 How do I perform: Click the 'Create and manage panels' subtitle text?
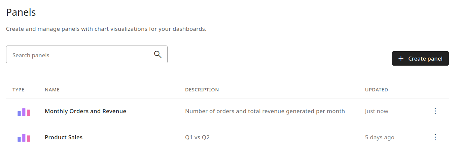click(x=106, y=29)
